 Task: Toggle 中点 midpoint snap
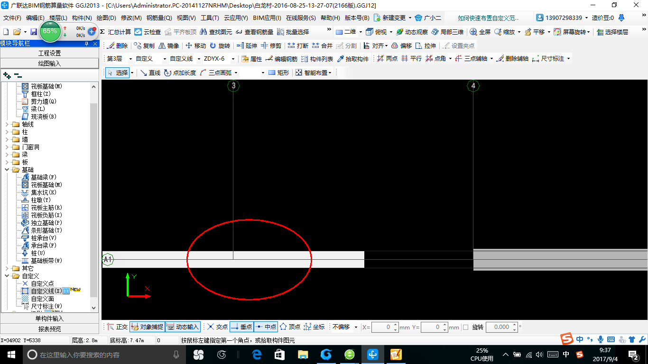266,327
